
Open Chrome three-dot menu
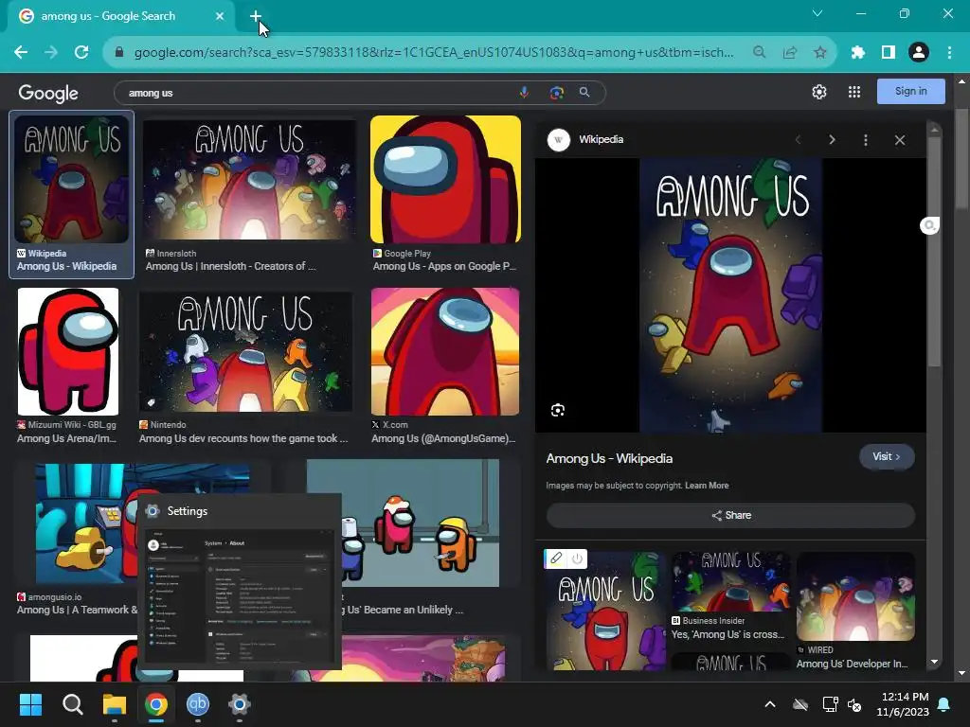tap(949, 53)
